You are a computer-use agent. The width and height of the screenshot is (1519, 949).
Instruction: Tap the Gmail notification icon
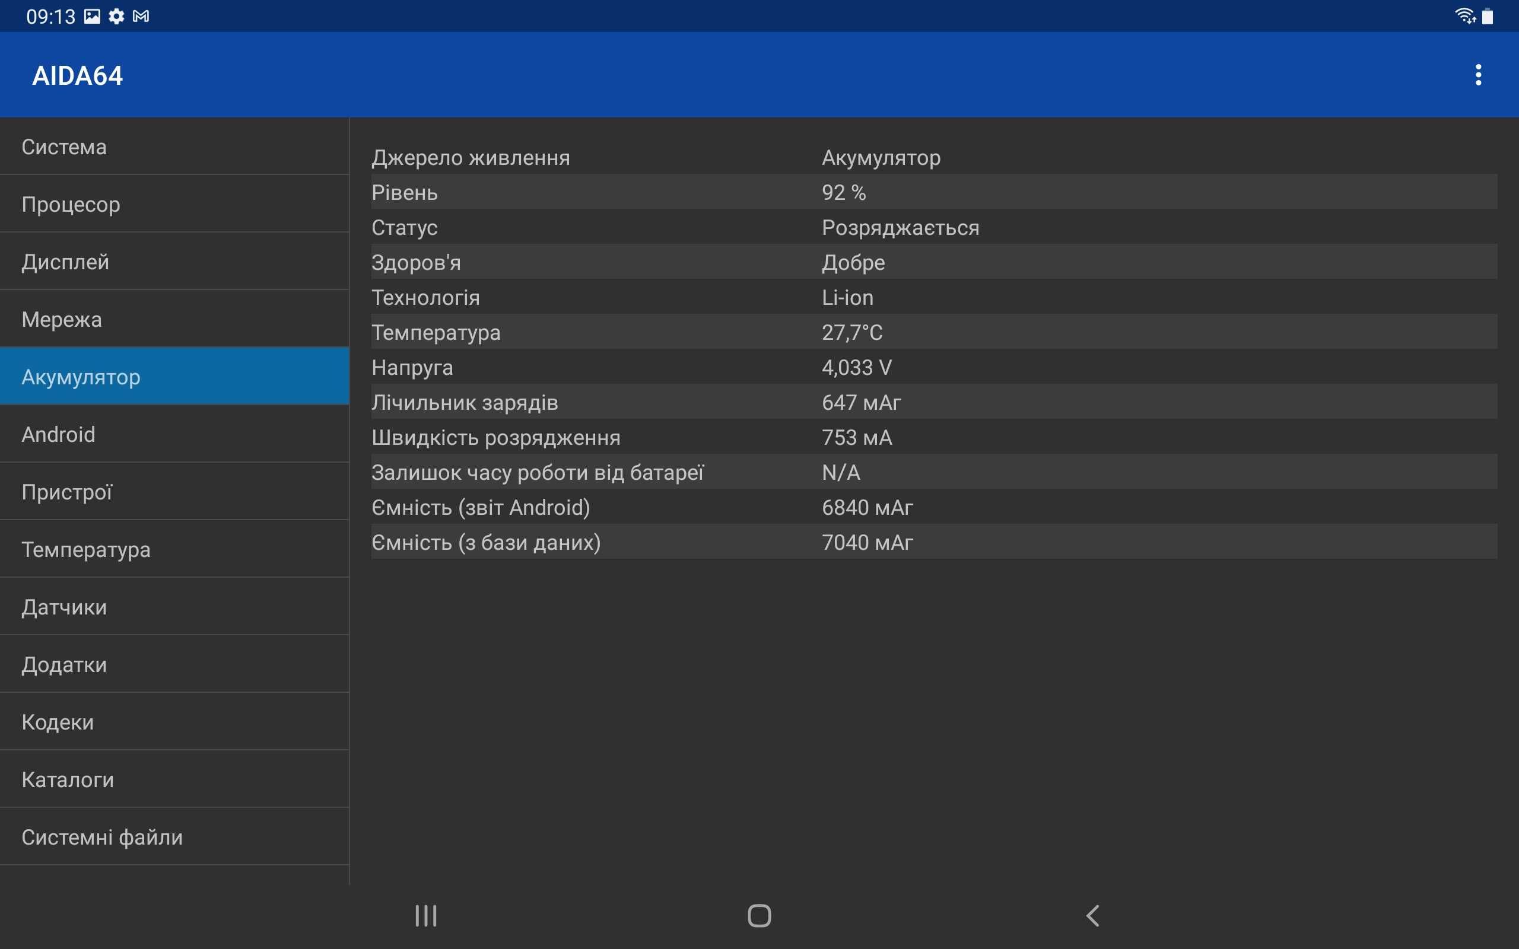(141, 17)
